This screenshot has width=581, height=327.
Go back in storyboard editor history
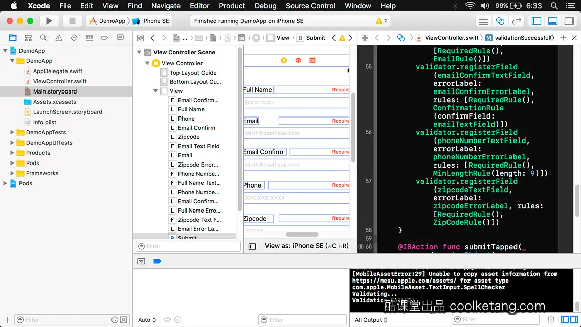coord(152,38)
